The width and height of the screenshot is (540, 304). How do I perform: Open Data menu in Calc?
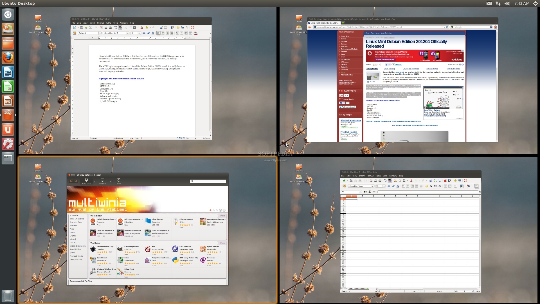click(385, 176)
